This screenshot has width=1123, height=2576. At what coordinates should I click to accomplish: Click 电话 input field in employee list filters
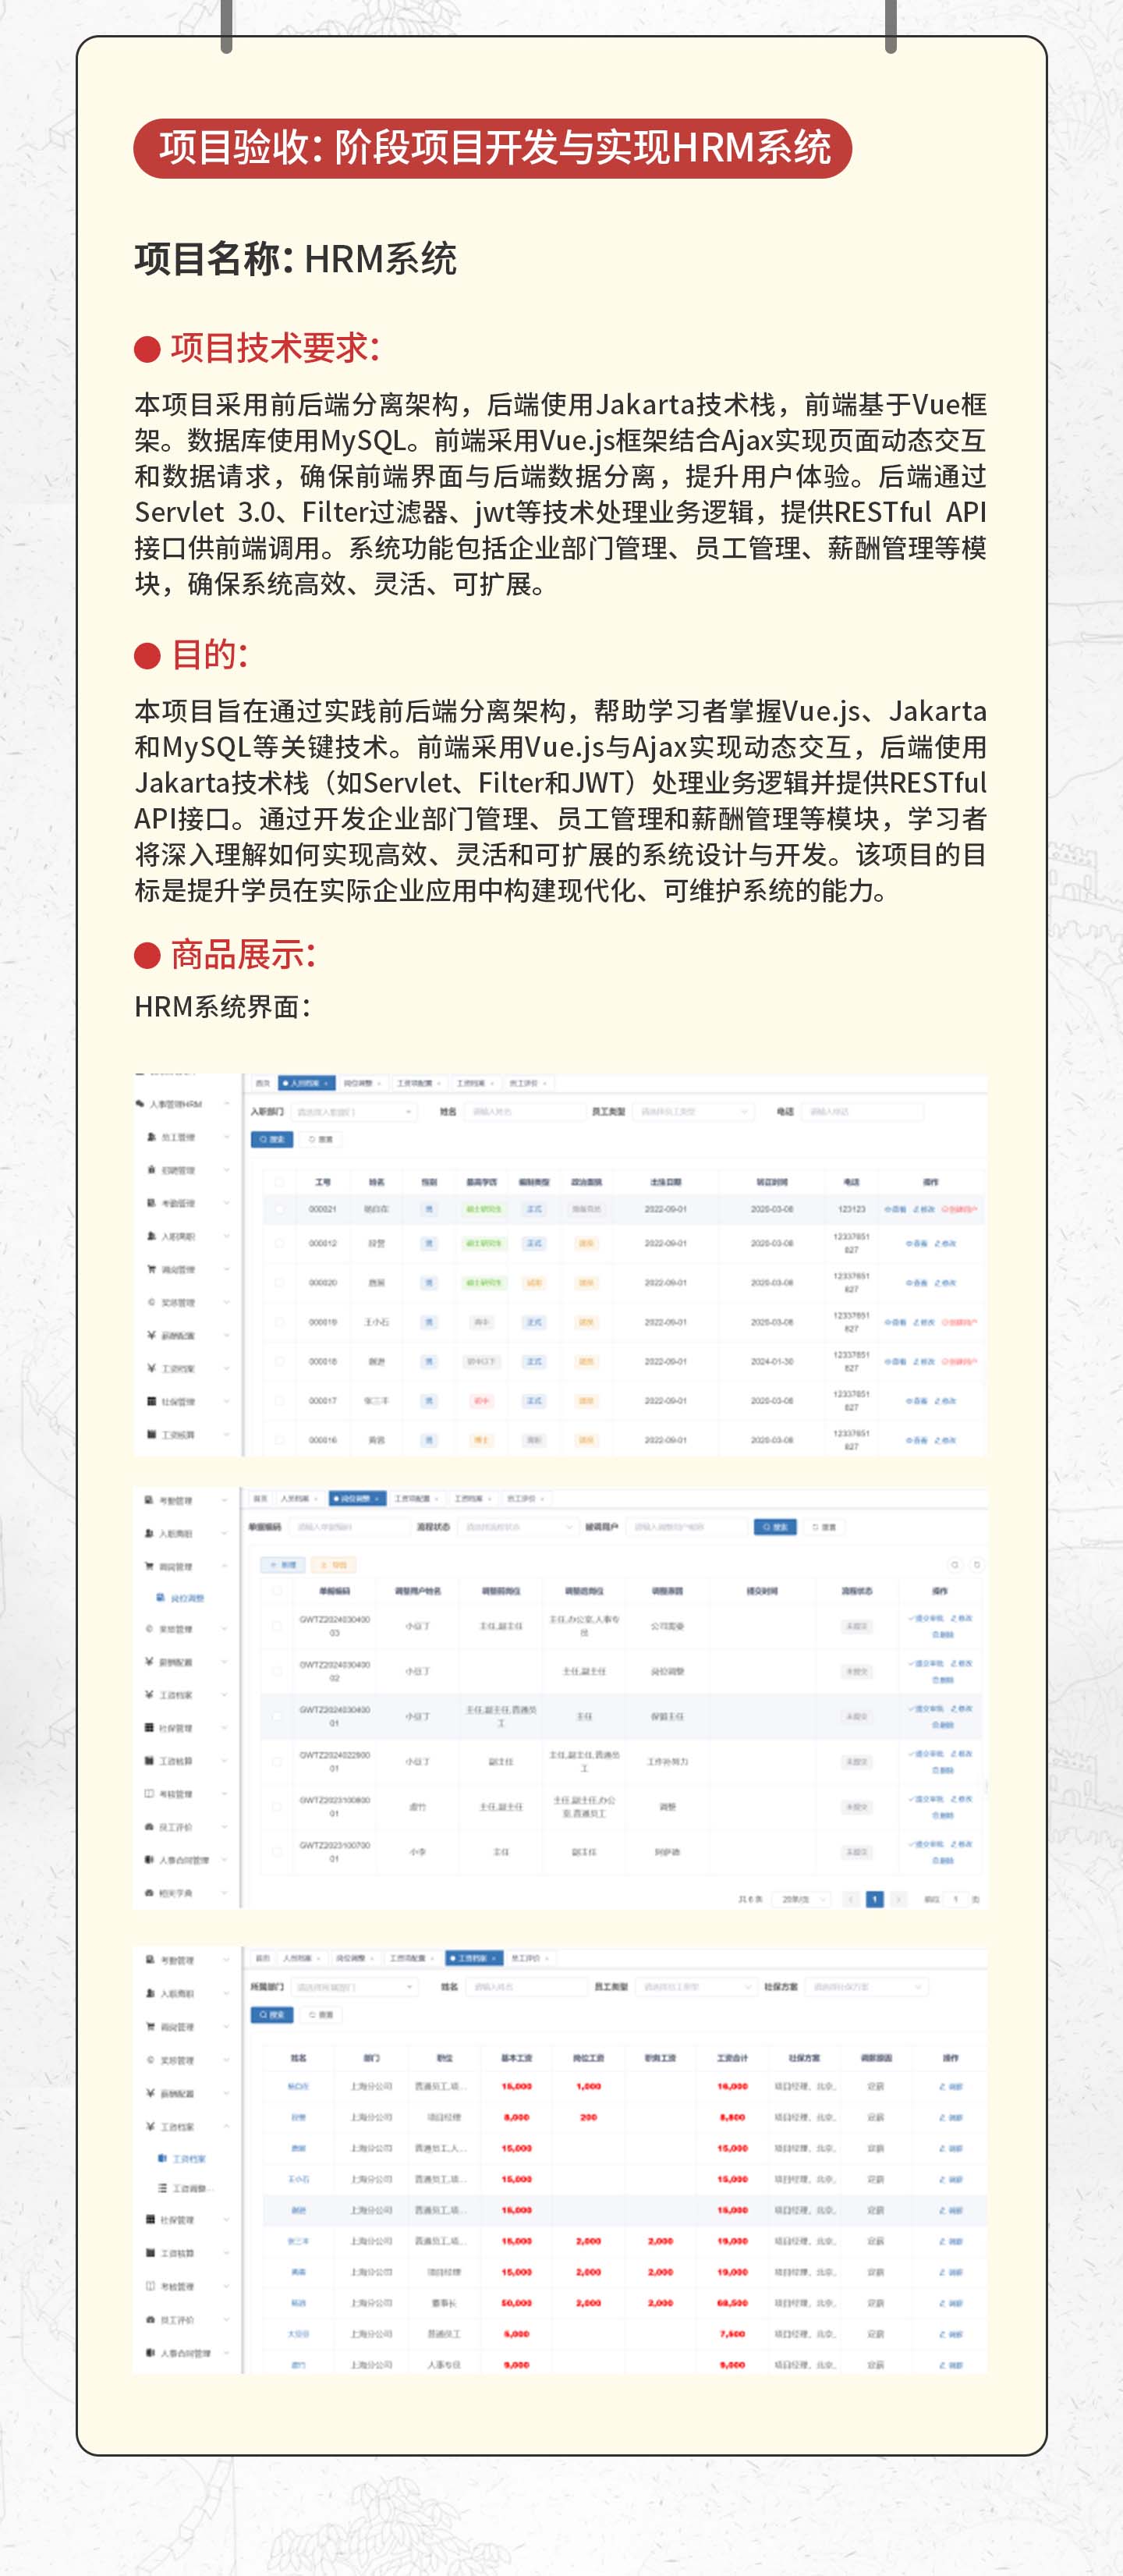click(x=862, y=1112)
